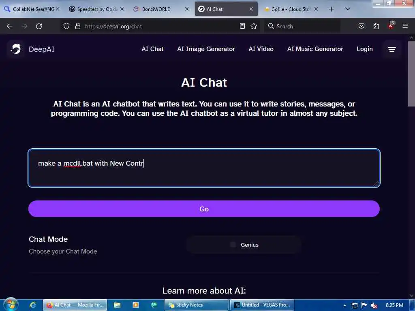Viewport: 415px width, 311px height.
Task: Open the Extensions puzzle icon
Action: tap(376, 26)
